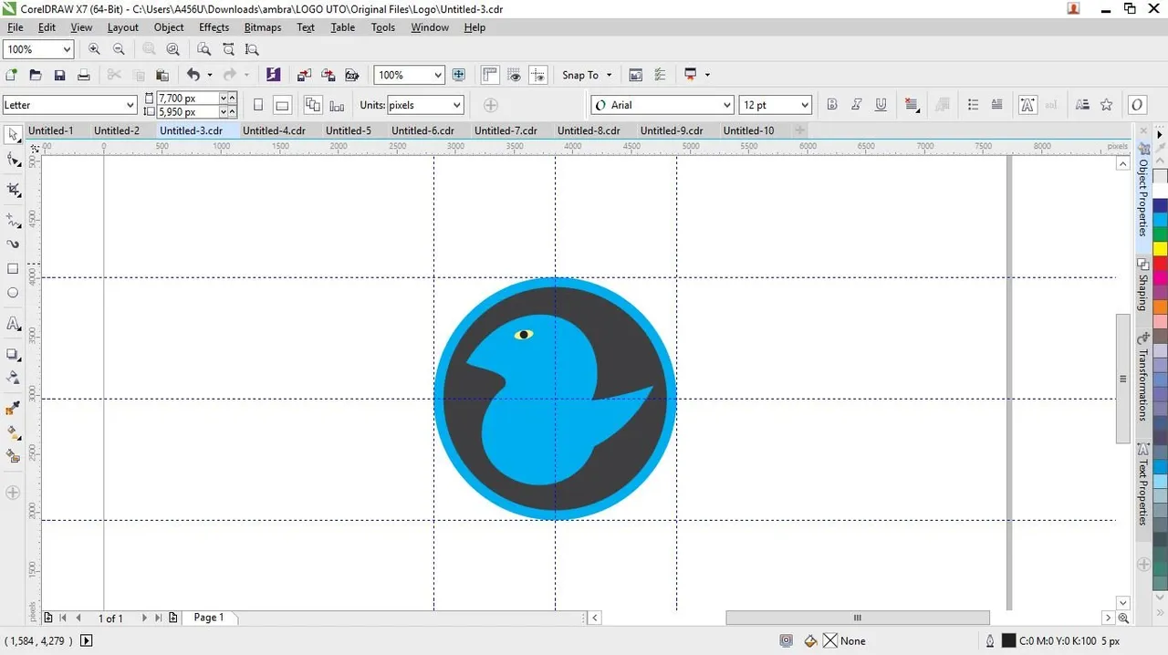The image size is (1168, 655).
Task: Open the 12 pt font size dropdown
Action: (805, 105)
